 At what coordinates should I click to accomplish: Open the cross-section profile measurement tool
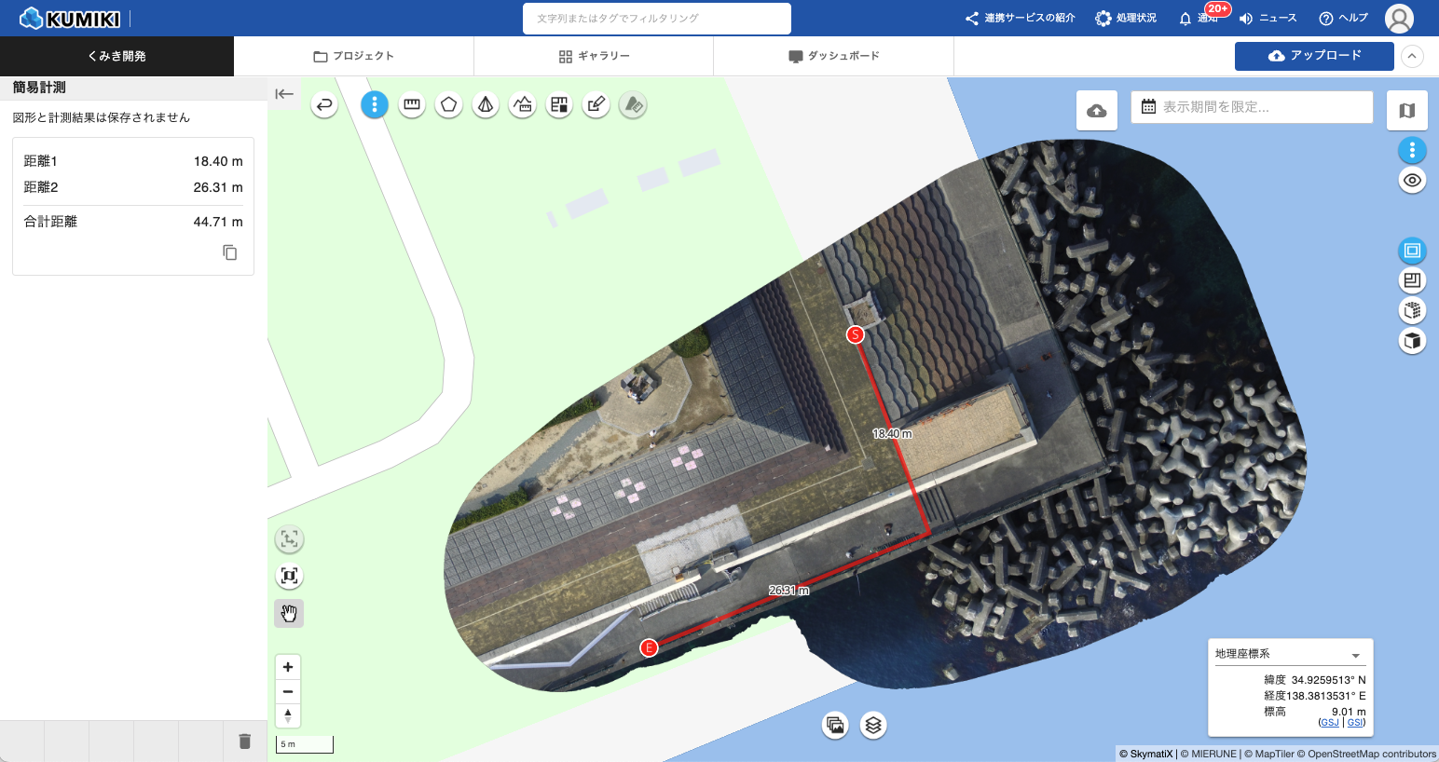523,105
